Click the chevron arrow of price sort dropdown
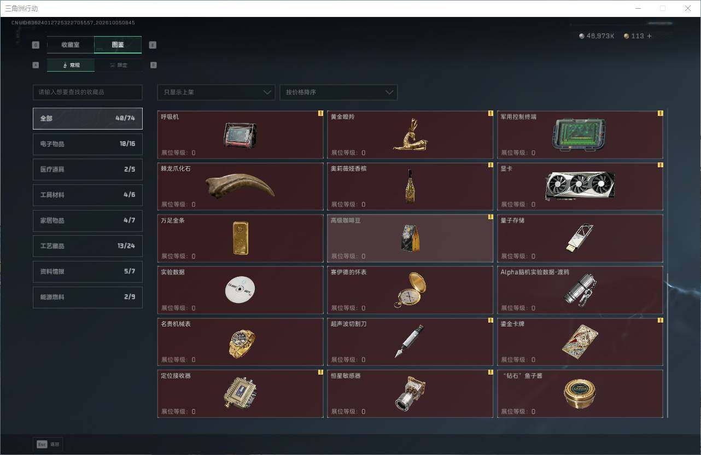 389,92
